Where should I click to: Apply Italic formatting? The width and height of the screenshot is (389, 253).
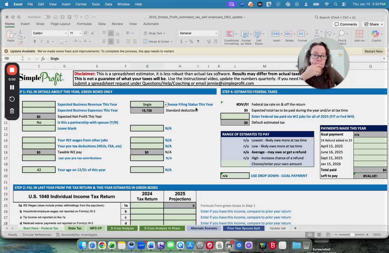[41, 41]
